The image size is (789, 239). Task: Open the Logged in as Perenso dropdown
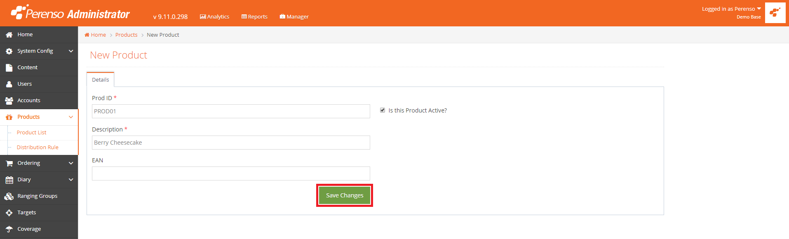coord(732,9)
